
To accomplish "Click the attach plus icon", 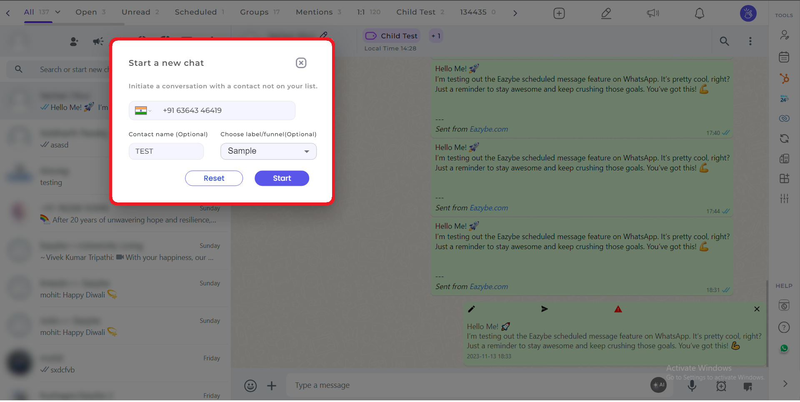I will coord(272,386).
